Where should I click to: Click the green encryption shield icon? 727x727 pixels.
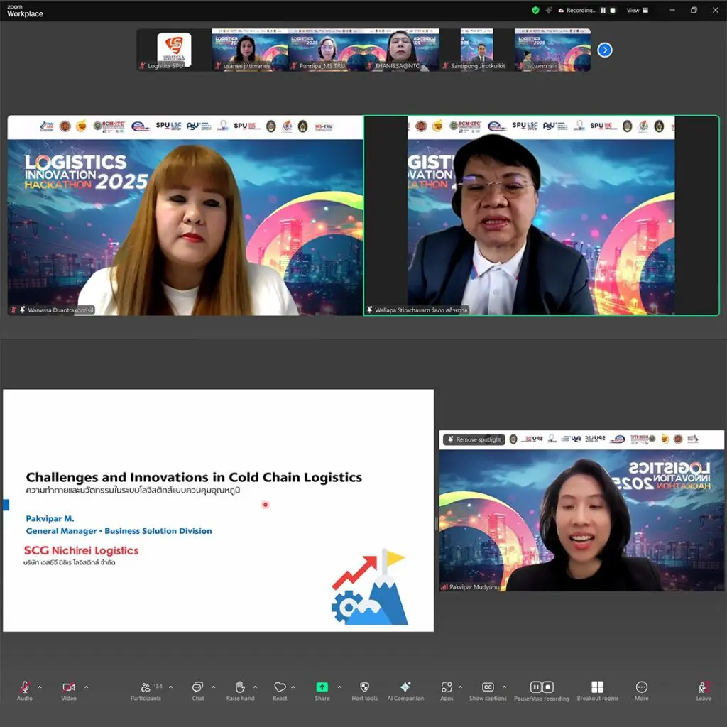(x=535, y=10)
